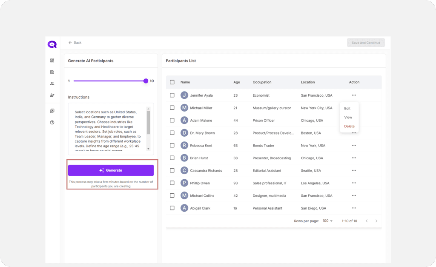The width and height of the screenshot is (436, 267).
Task: Click the purple Q app logo
Action: pos(52,44)
